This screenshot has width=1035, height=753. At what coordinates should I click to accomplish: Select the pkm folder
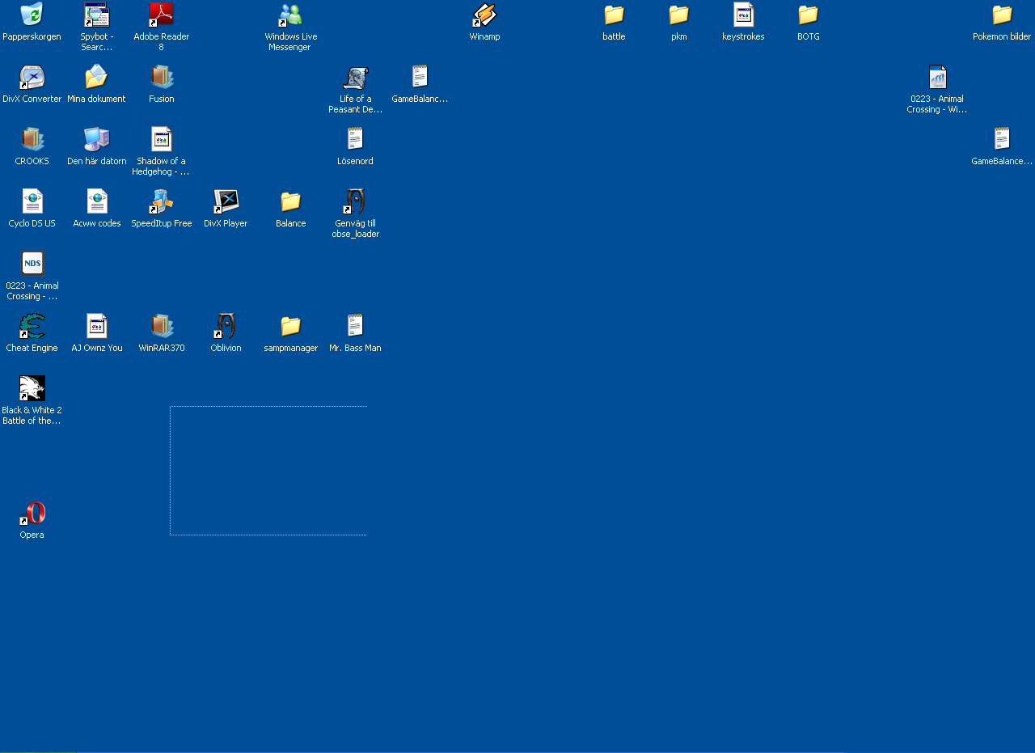[x=678, y=15]
